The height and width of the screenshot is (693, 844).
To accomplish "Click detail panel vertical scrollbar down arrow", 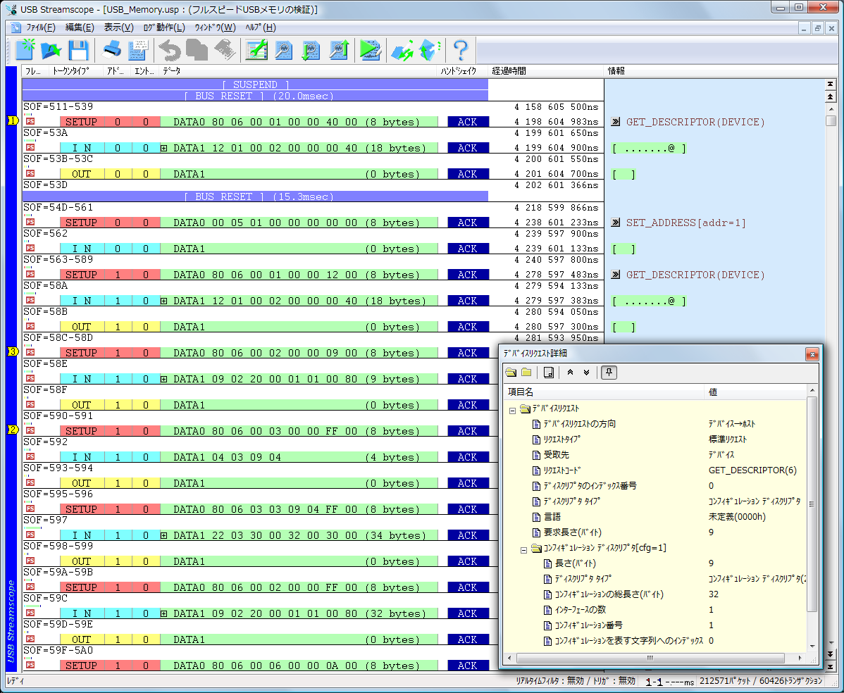I will 812,646.
